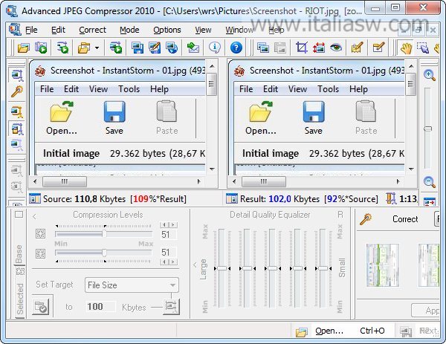446x344 pixels.
Task: Click the image with green play toolbar icon
Action: pos(116,48)
